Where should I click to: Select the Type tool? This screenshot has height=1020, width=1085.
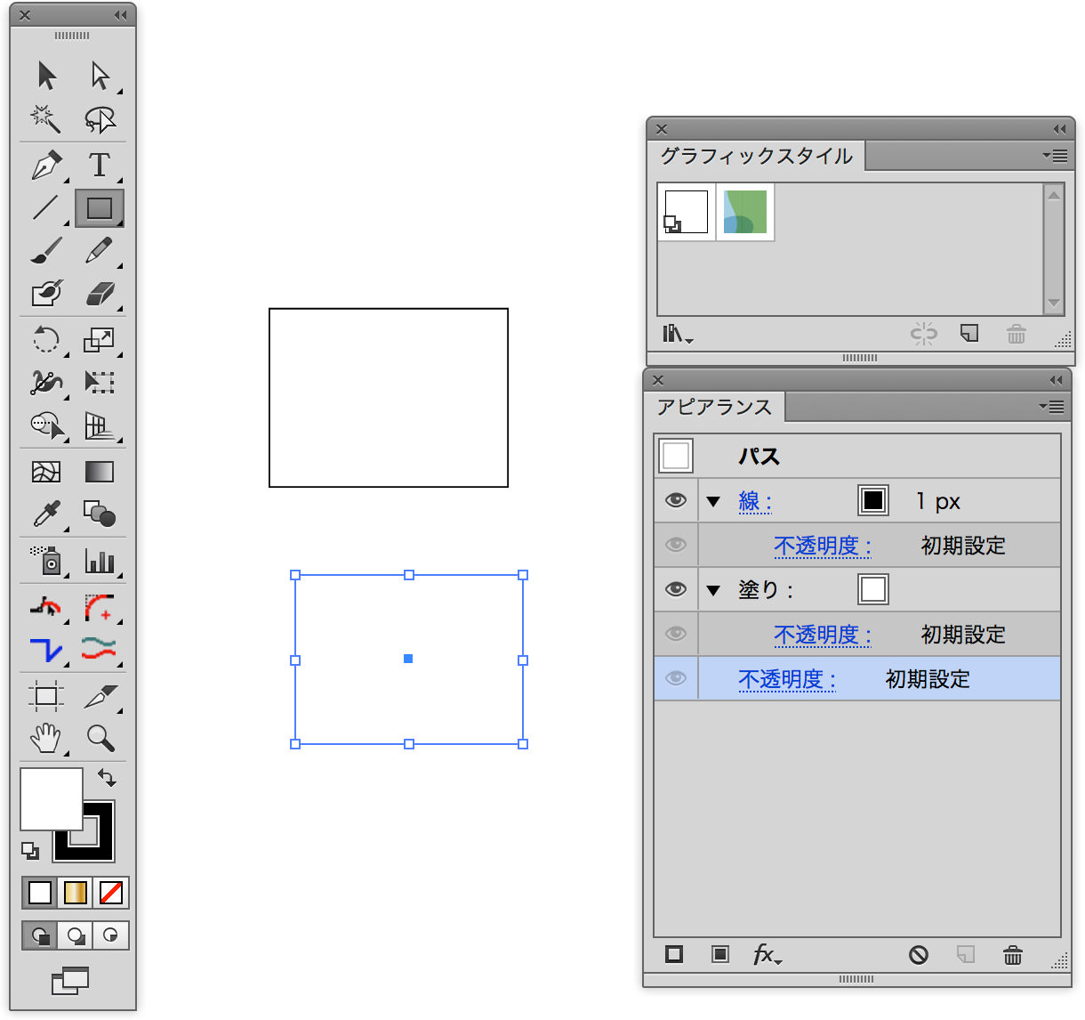tap(100, 166)
